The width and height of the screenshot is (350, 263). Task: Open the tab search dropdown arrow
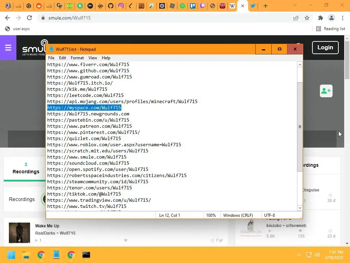pyautogui.click(x=295, y=5)
